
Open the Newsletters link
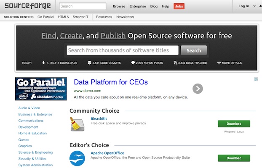pos(125,17)
